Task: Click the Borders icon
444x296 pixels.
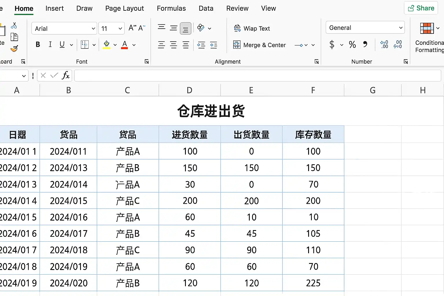Action: 85,45
